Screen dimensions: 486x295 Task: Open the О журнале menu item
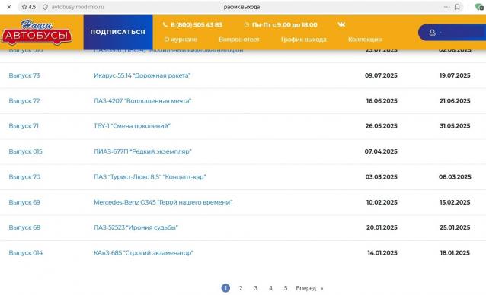[181, 40]
